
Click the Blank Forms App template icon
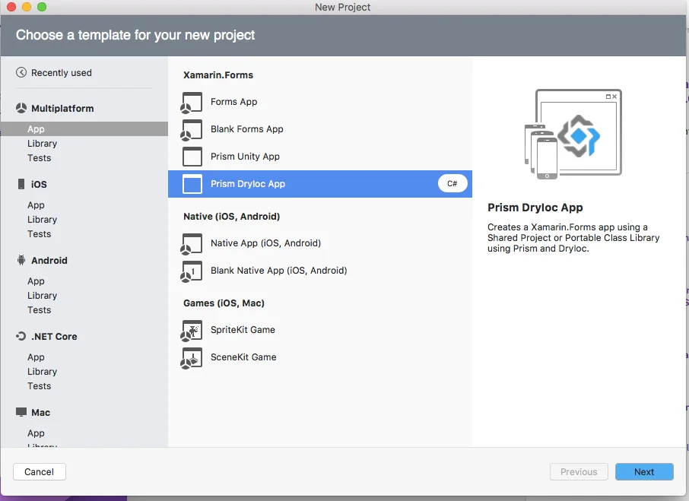(x=192, y=129)
